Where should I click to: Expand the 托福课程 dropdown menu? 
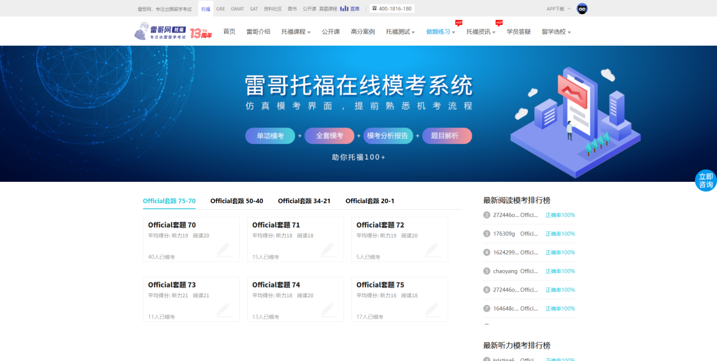[296, 32]
